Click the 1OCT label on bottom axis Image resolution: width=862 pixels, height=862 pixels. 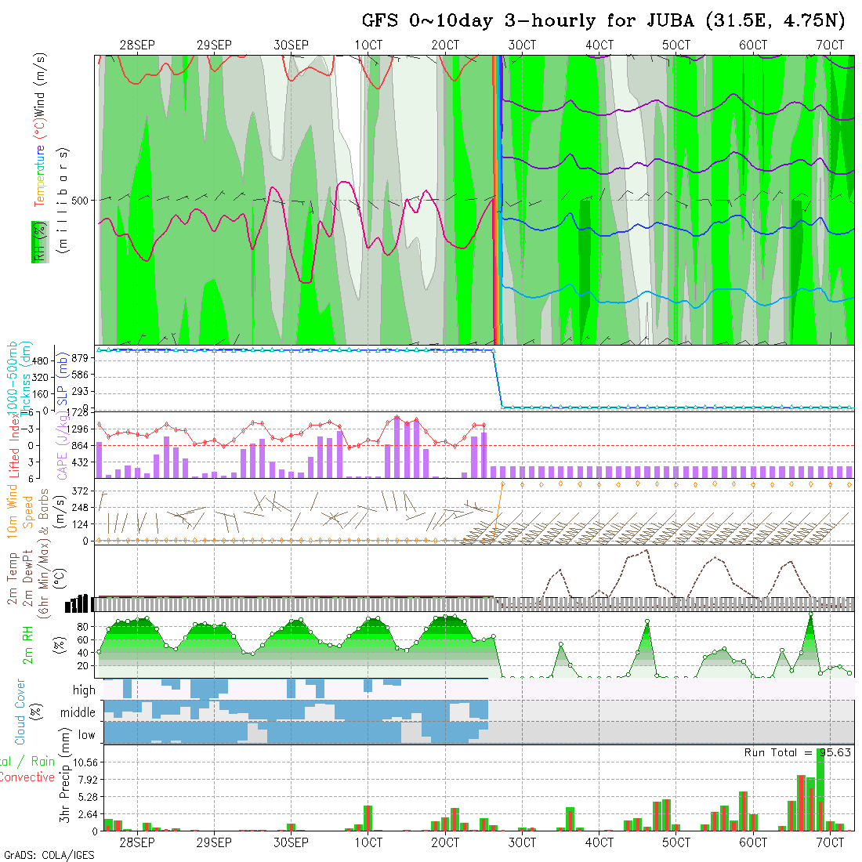click(x=368, y=842)
